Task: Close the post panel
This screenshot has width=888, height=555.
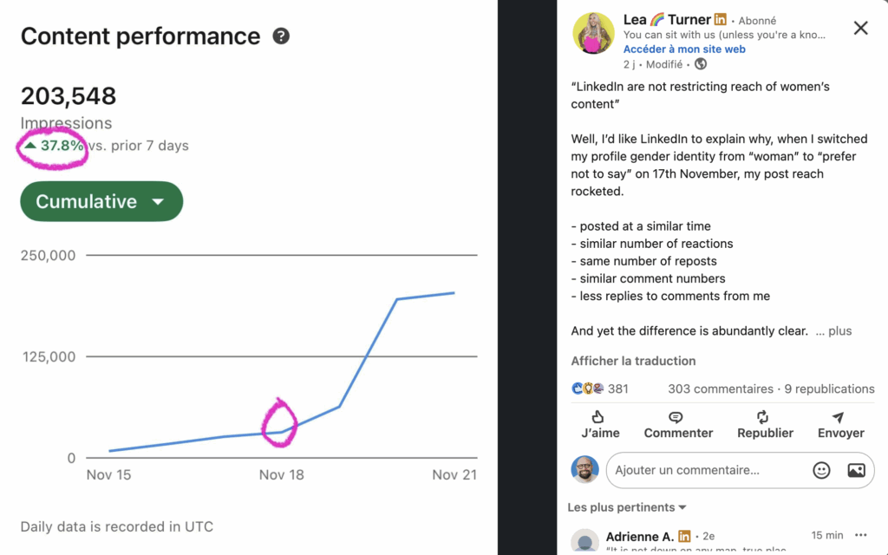Action: pyautogui.click(x=860, y=28)
